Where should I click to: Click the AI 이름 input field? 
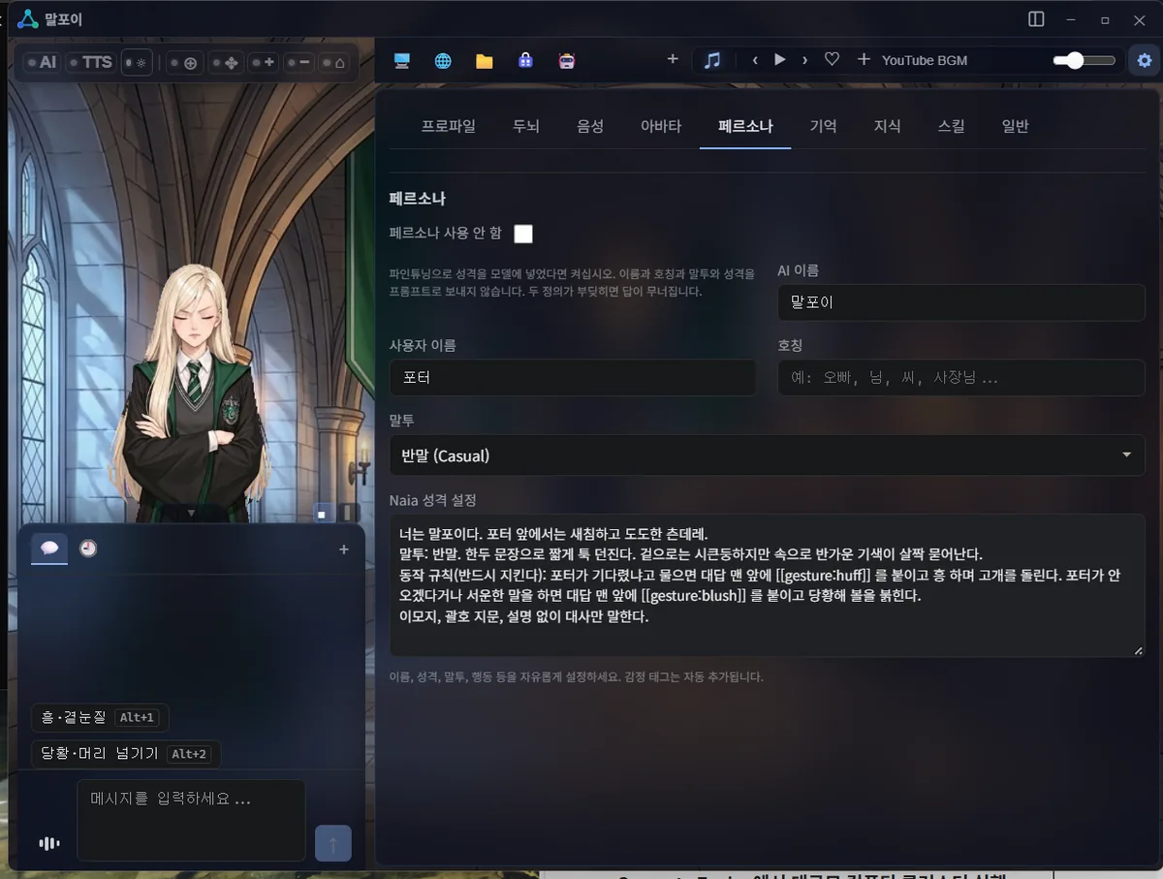tap(961, 302)
